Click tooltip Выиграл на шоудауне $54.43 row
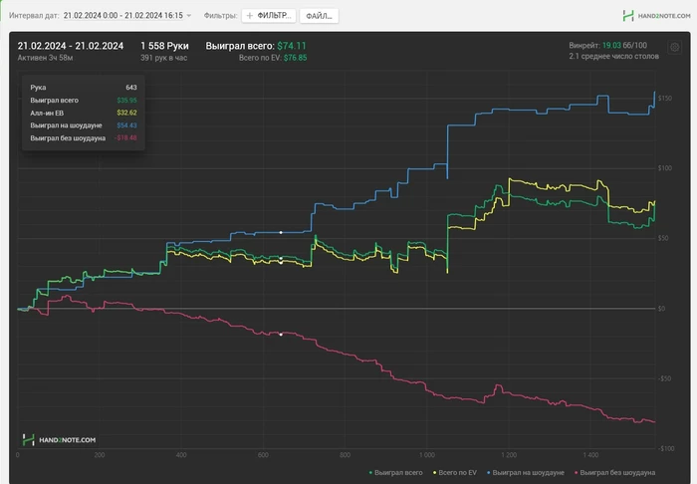 tap(84, 125)
